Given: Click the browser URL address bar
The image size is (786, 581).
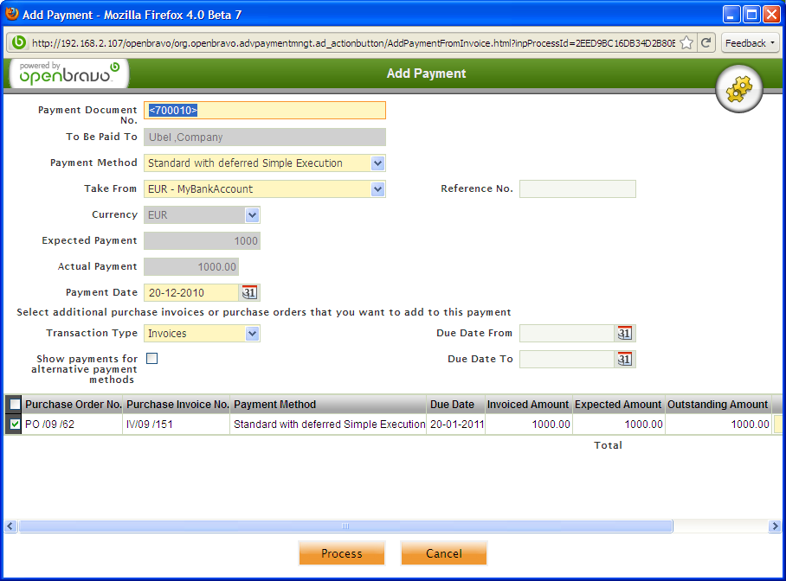Looking at the screenshot, I should pyautogui.click(x=353, y=43).
